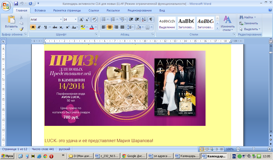Zoom out with the minus button
Image resolution: width=273 pixels, height=160 pixels.
pyautogui.click(x=238, y=149)
